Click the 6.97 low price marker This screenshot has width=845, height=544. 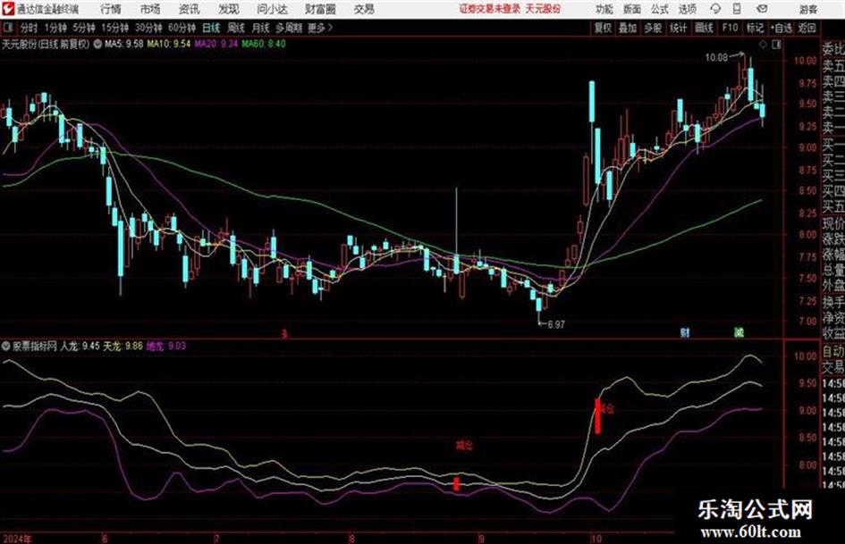(x=555, y=324)
